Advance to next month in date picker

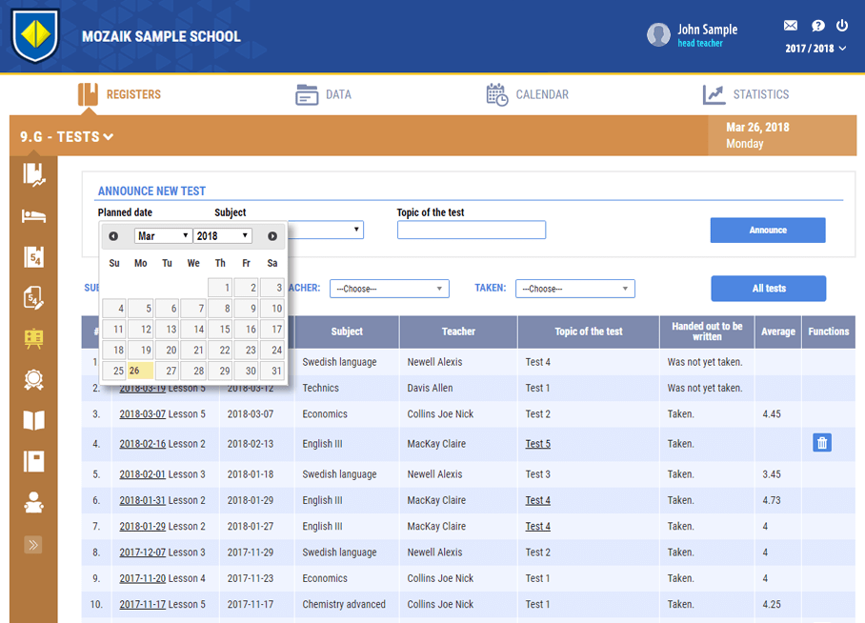(x=272, y=236)
